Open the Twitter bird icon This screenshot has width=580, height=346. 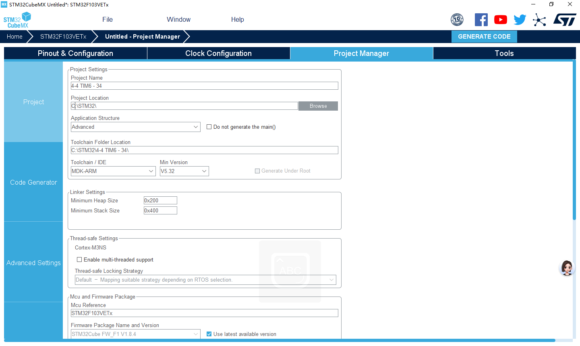[x=520, y=20]
